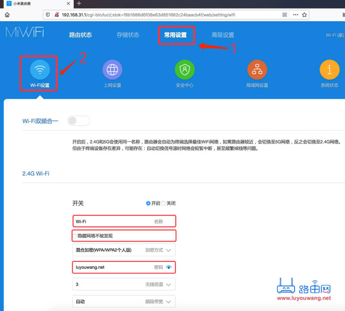Open 上网设置 via its globe icon
This screenshot has height=311, width=345.
[112, 70]
